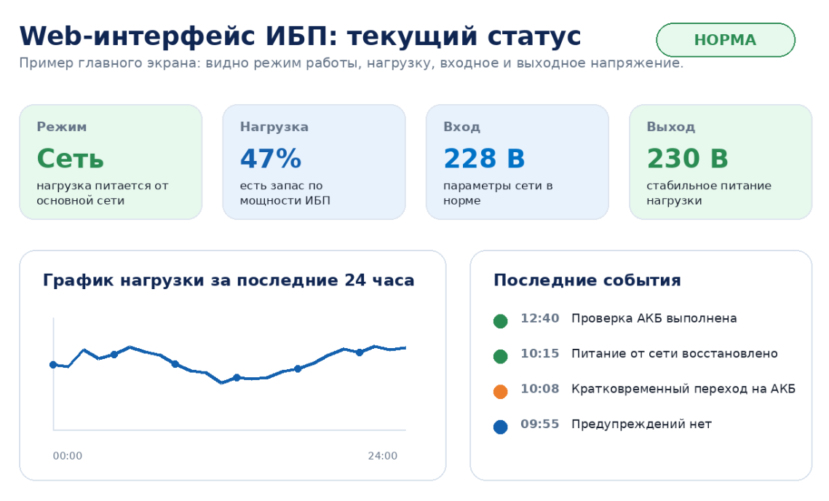The image size is (829, 501).
Task: Click the lowest marked point on load graph
Action: coord(237,378)
